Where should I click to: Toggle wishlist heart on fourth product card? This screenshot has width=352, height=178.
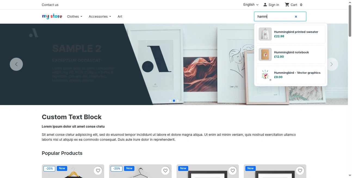[300, 171]
